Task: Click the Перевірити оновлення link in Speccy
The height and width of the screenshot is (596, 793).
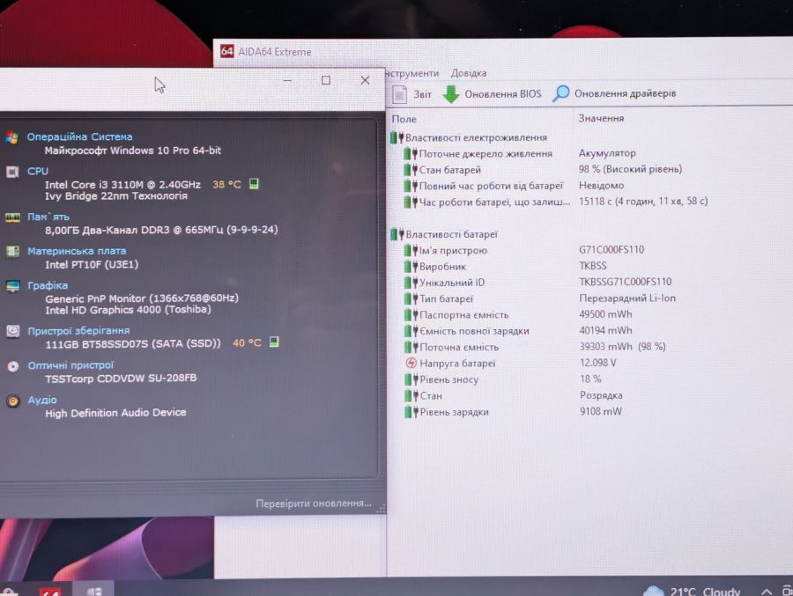Action: coord(314,504)
